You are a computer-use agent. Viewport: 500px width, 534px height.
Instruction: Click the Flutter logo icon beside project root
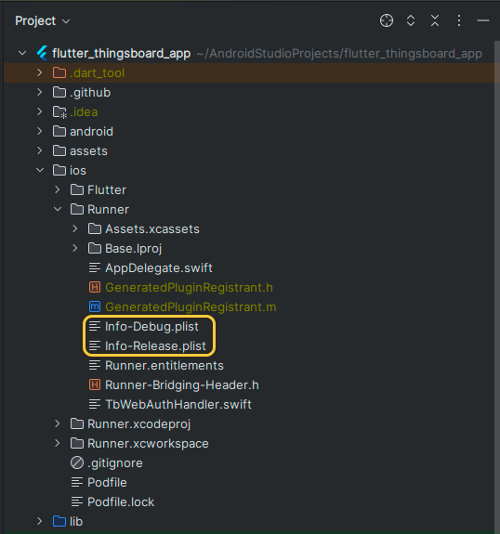click(42, 53)
